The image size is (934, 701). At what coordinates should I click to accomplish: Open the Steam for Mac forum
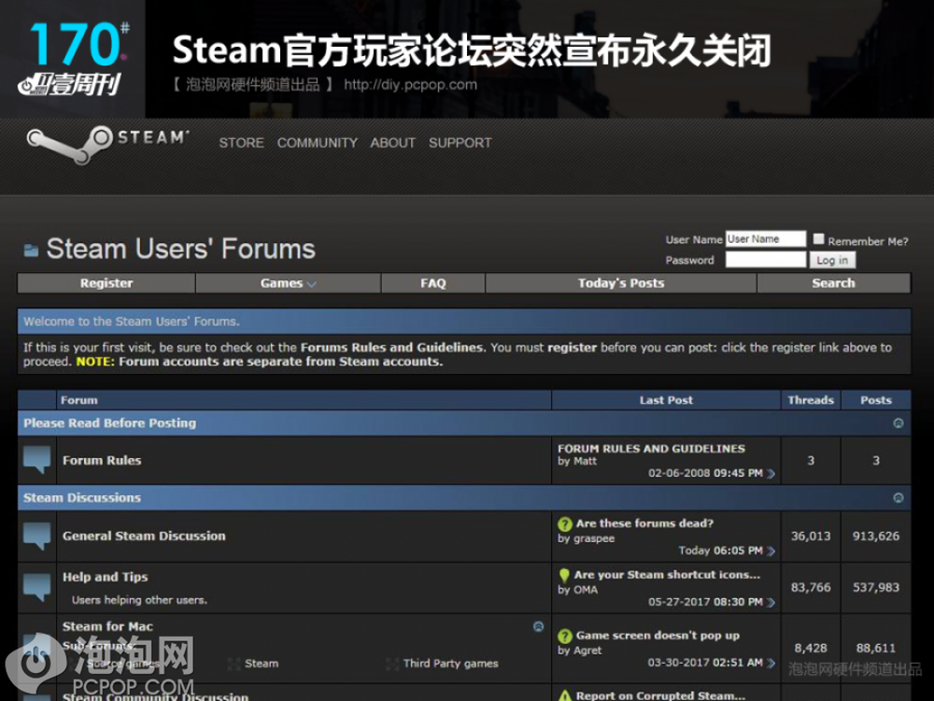click(107, 626)
